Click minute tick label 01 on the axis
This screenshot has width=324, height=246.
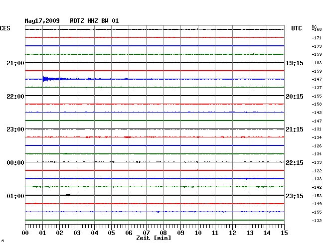pos(42,233)
